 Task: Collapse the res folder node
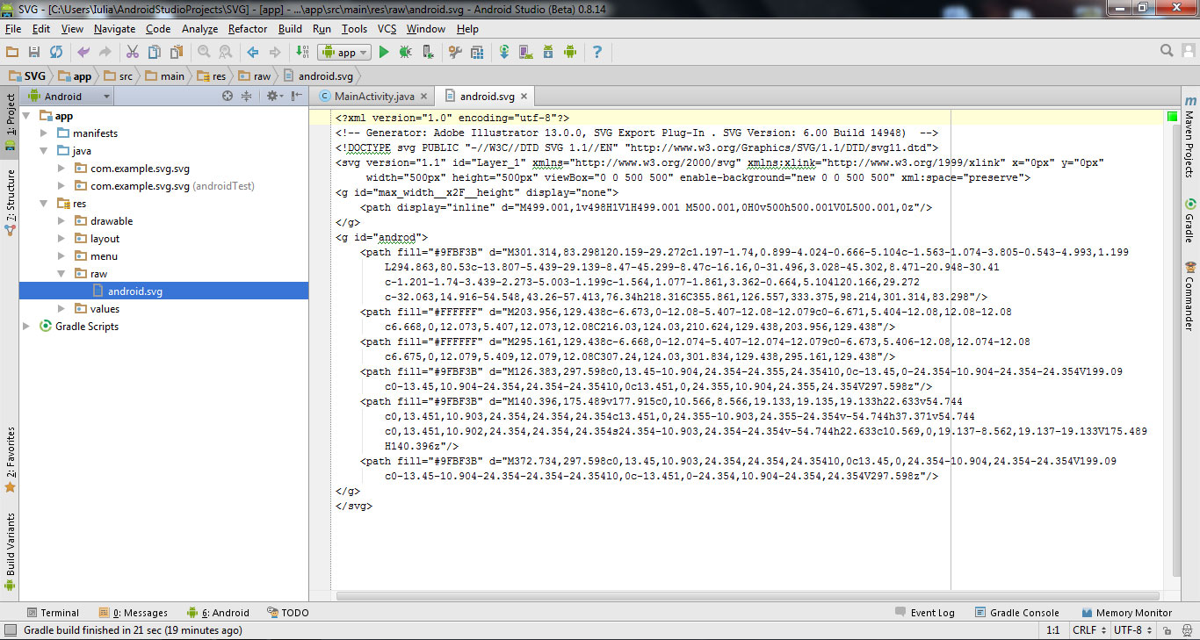(45, 204)
